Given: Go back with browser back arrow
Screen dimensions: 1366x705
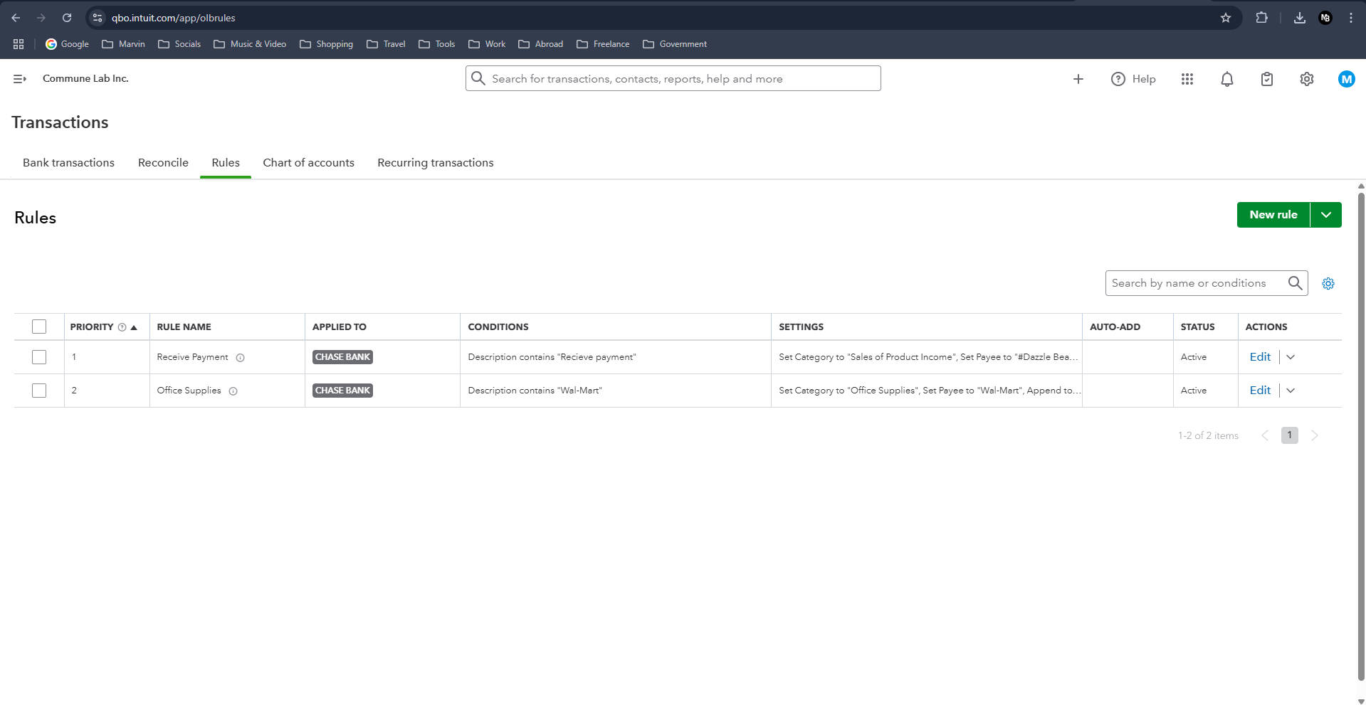Looking at the screenshot, I should tap(16, 18).
